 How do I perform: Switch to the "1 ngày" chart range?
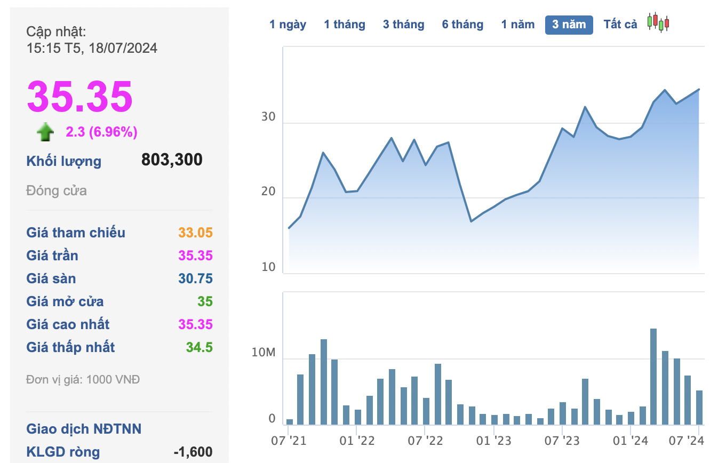pos(288,24)
